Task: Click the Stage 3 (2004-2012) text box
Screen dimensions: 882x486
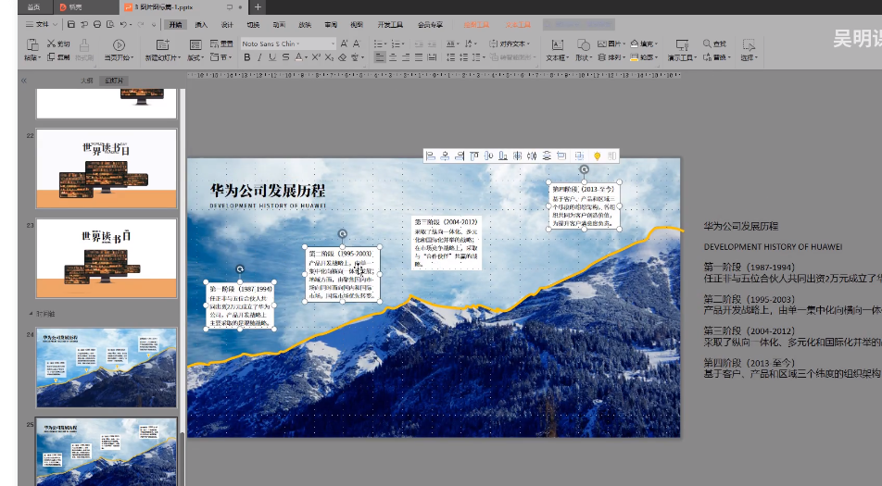Action: 446,243
